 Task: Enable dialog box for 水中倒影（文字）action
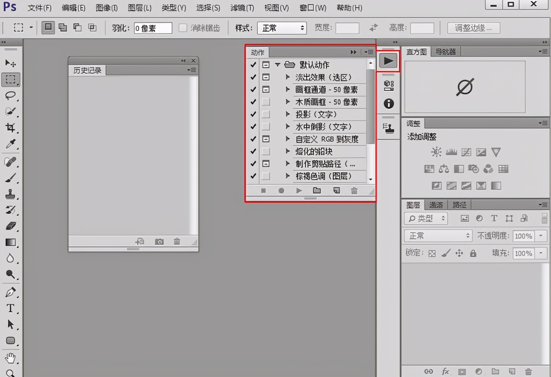(x=266, y=127)
